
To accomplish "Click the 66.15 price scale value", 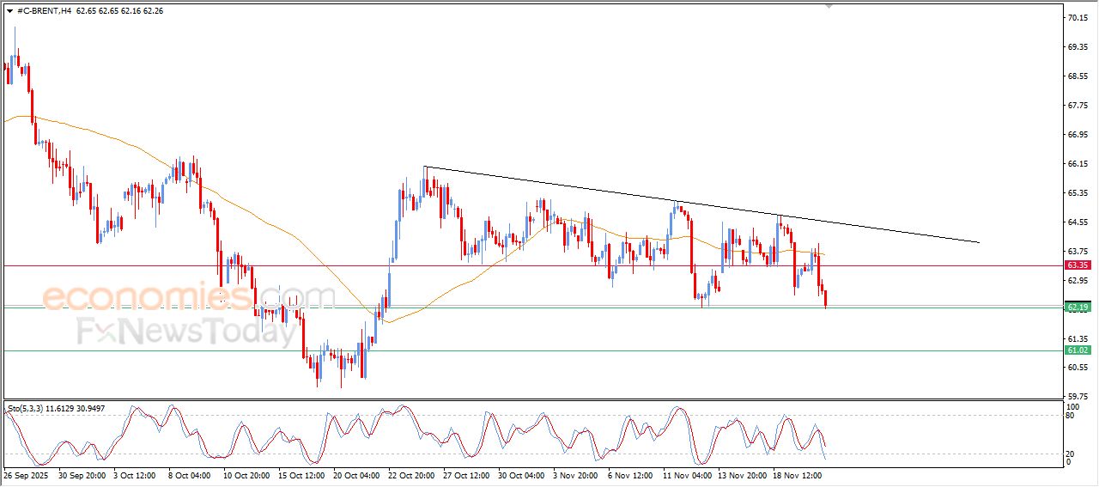I will [x=1077, y=163].
